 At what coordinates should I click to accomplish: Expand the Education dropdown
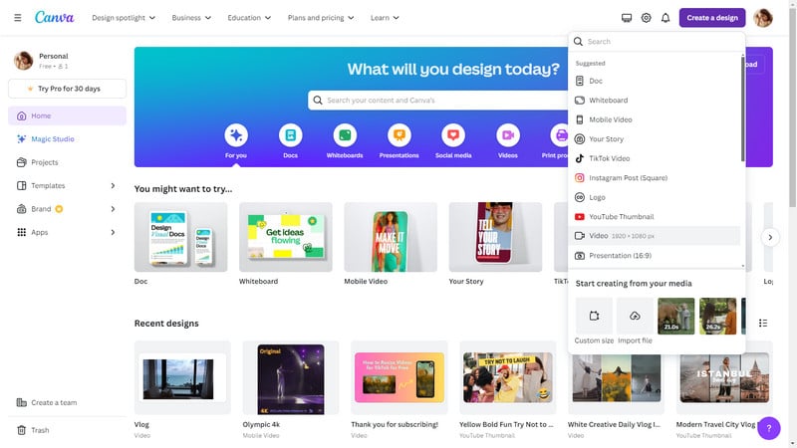pos(249,18)
